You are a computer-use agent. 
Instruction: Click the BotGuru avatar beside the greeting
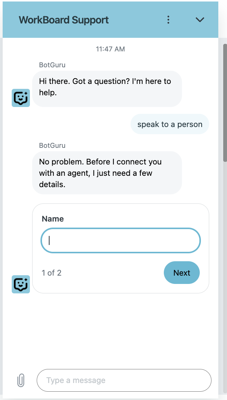point(21,98)
